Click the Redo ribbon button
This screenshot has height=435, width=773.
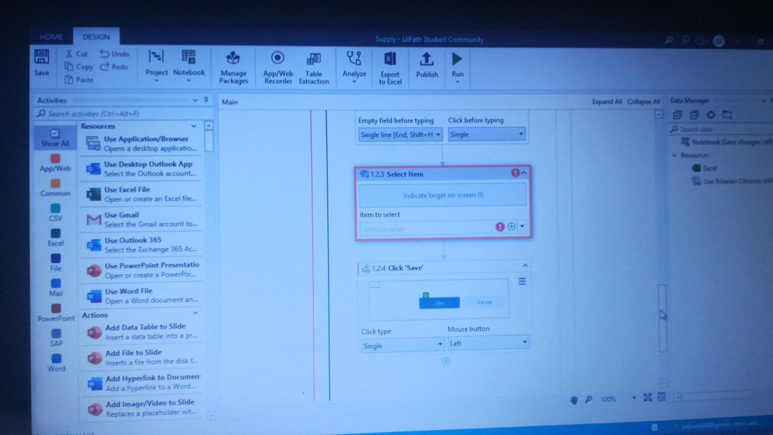[x=114, y=67]
